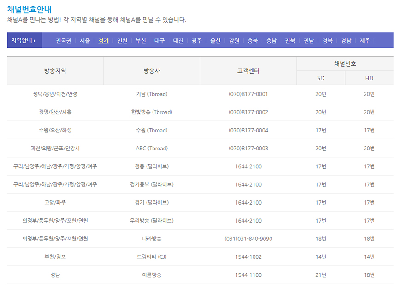Click phone number 1544-1100

pyautogui.click(x=248, y=275)
